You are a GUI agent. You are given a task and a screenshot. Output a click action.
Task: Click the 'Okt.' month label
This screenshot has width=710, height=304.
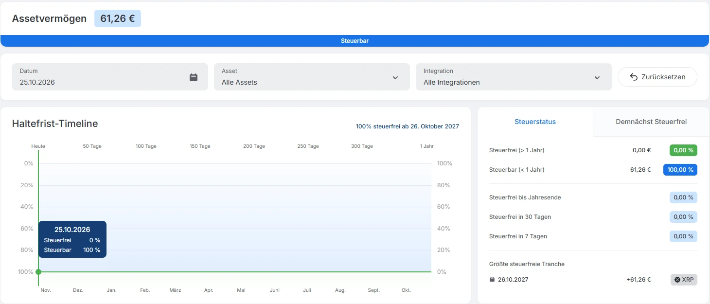pyautogui.click(x=406, y=290)
